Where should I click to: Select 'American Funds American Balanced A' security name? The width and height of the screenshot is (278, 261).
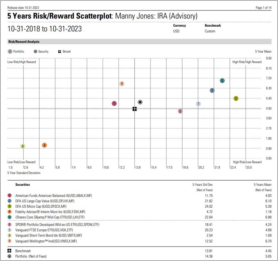click(x=54, y=195)
